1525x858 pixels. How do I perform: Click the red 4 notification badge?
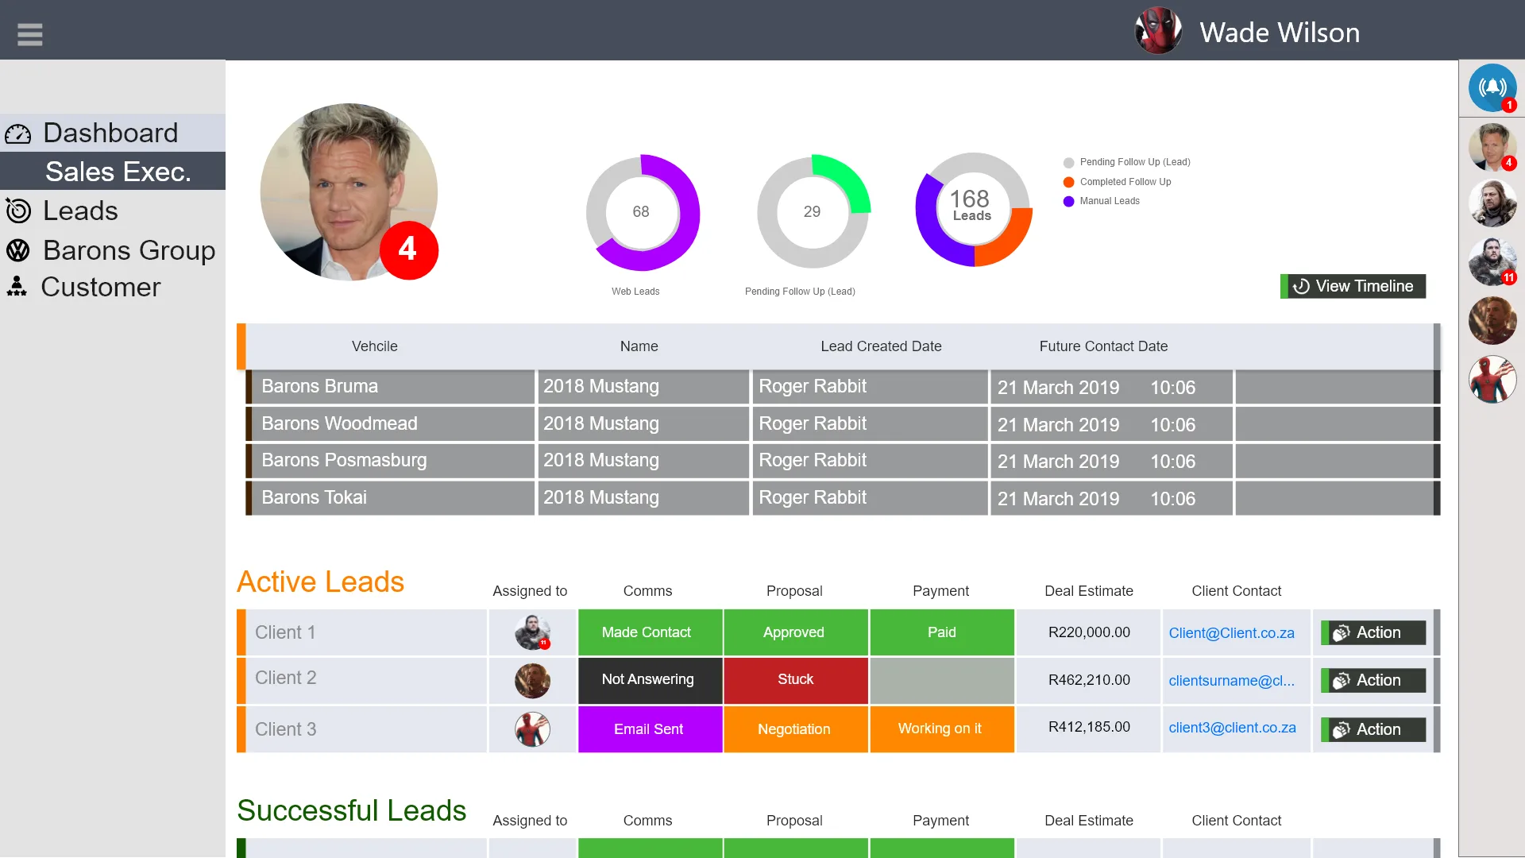pos(408,250)
